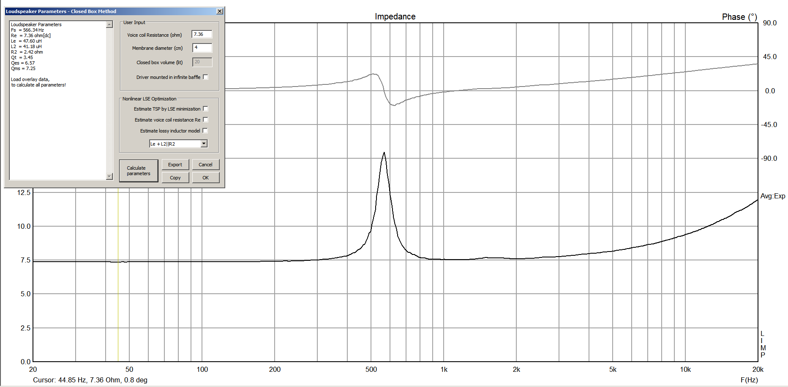788x387 pixels.
Task: Click the 45.0 phase axis label
Action: [770, 57]
